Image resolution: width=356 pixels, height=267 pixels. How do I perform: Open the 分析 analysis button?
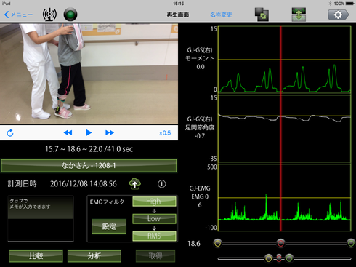pos(94,256)
